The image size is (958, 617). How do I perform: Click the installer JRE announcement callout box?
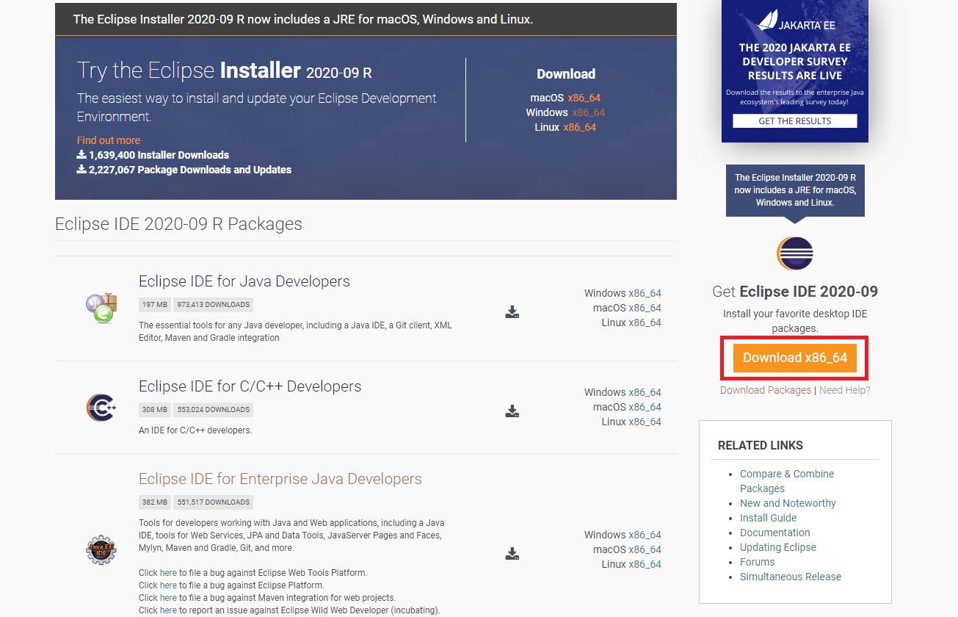[795, 190]
